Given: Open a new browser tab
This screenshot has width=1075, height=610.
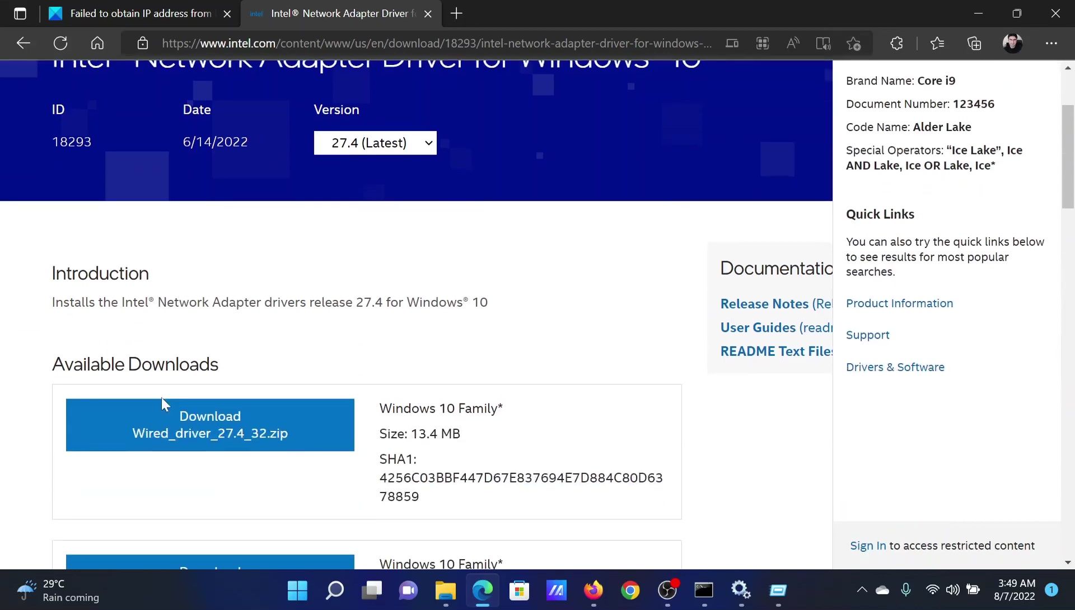Looking at the screenshot, I should 456,13.
